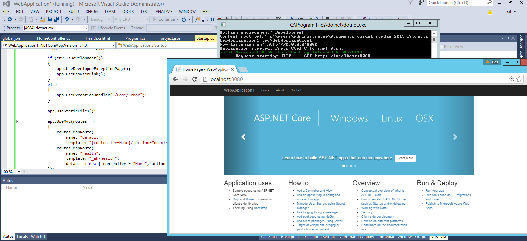The image size is (527, 241).
Task: Click the yellow warning triangle near account
Action: [x=490, y=12]
